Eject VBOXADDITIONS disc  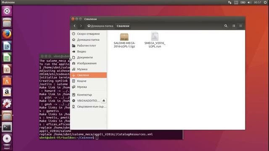pyautogui.click(x=104, y=101)
